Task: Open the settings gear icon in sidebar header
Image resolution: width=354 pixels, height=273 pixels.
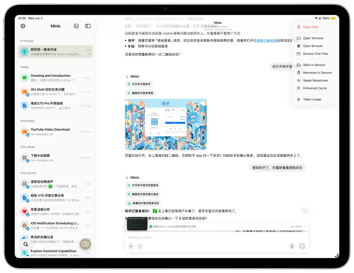Action: coord(23,26)
